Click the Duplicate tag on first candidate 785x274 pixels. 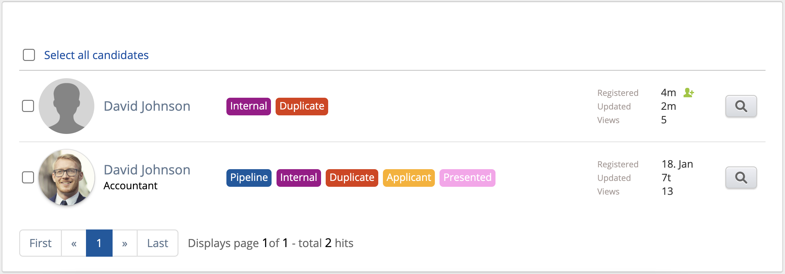point(302,106)
